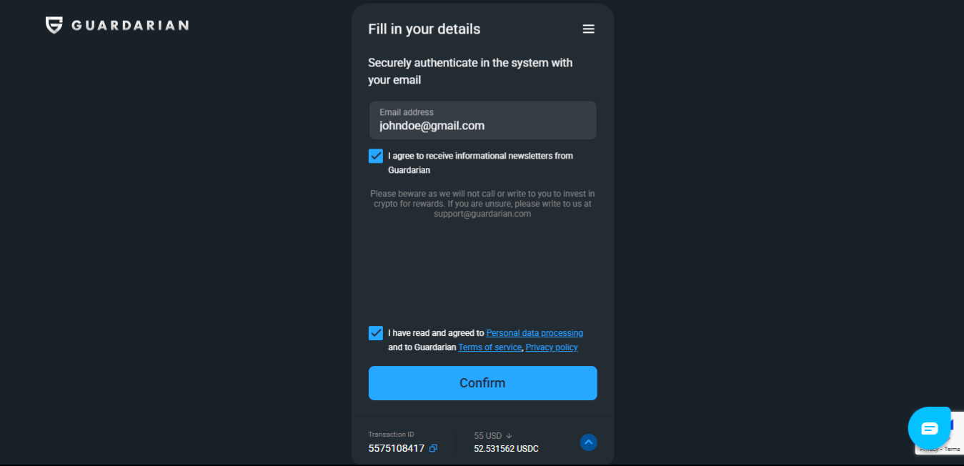Screen dimensions: 964x466
Task: Uncheck the personal data agreement checkbox
Action: 376,333
